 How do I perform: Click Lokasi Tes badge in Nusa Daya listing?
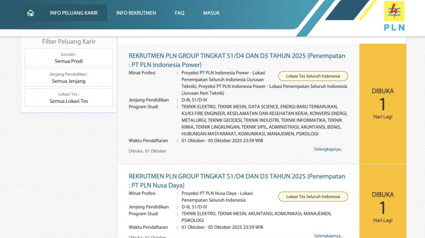pyautogui.click(x=313, y=196)
